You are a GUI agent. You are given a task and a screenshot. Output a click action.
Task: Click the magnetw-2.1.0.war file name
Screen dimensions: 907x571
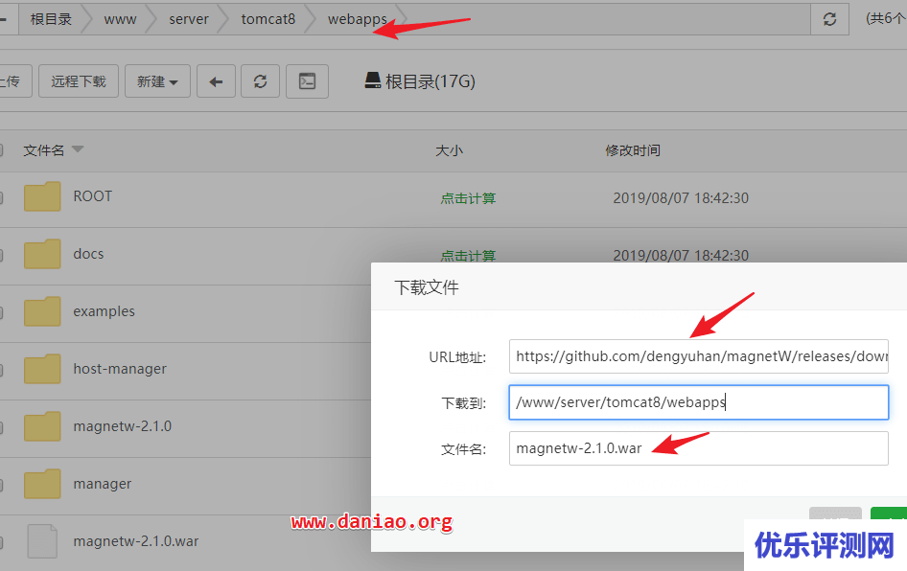point(136,541)
